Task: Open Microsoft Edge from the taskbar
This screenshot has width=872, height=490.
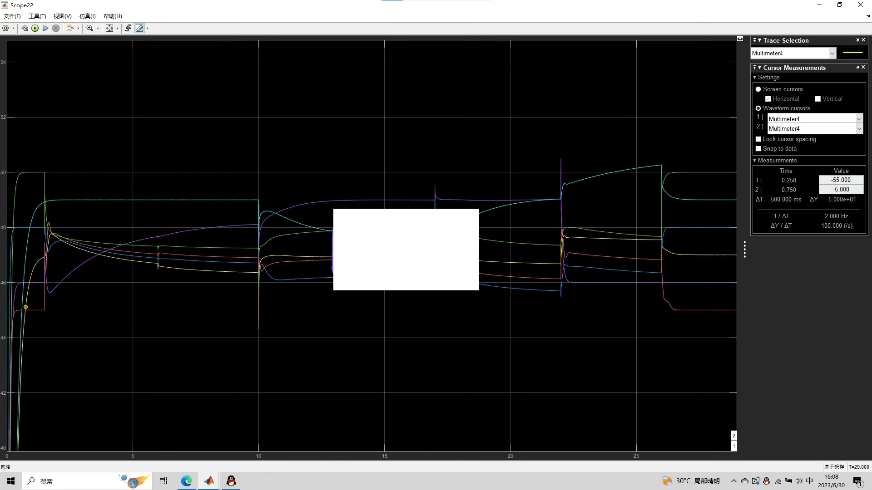Action: [x=186, y=481]
